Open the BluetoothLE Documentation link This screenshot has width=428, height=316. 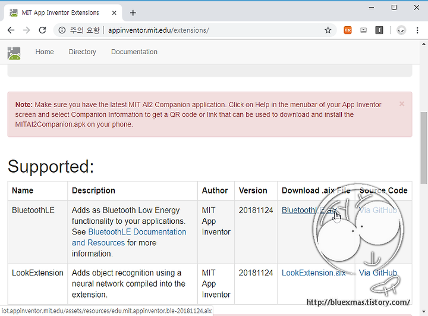point(129,237)
